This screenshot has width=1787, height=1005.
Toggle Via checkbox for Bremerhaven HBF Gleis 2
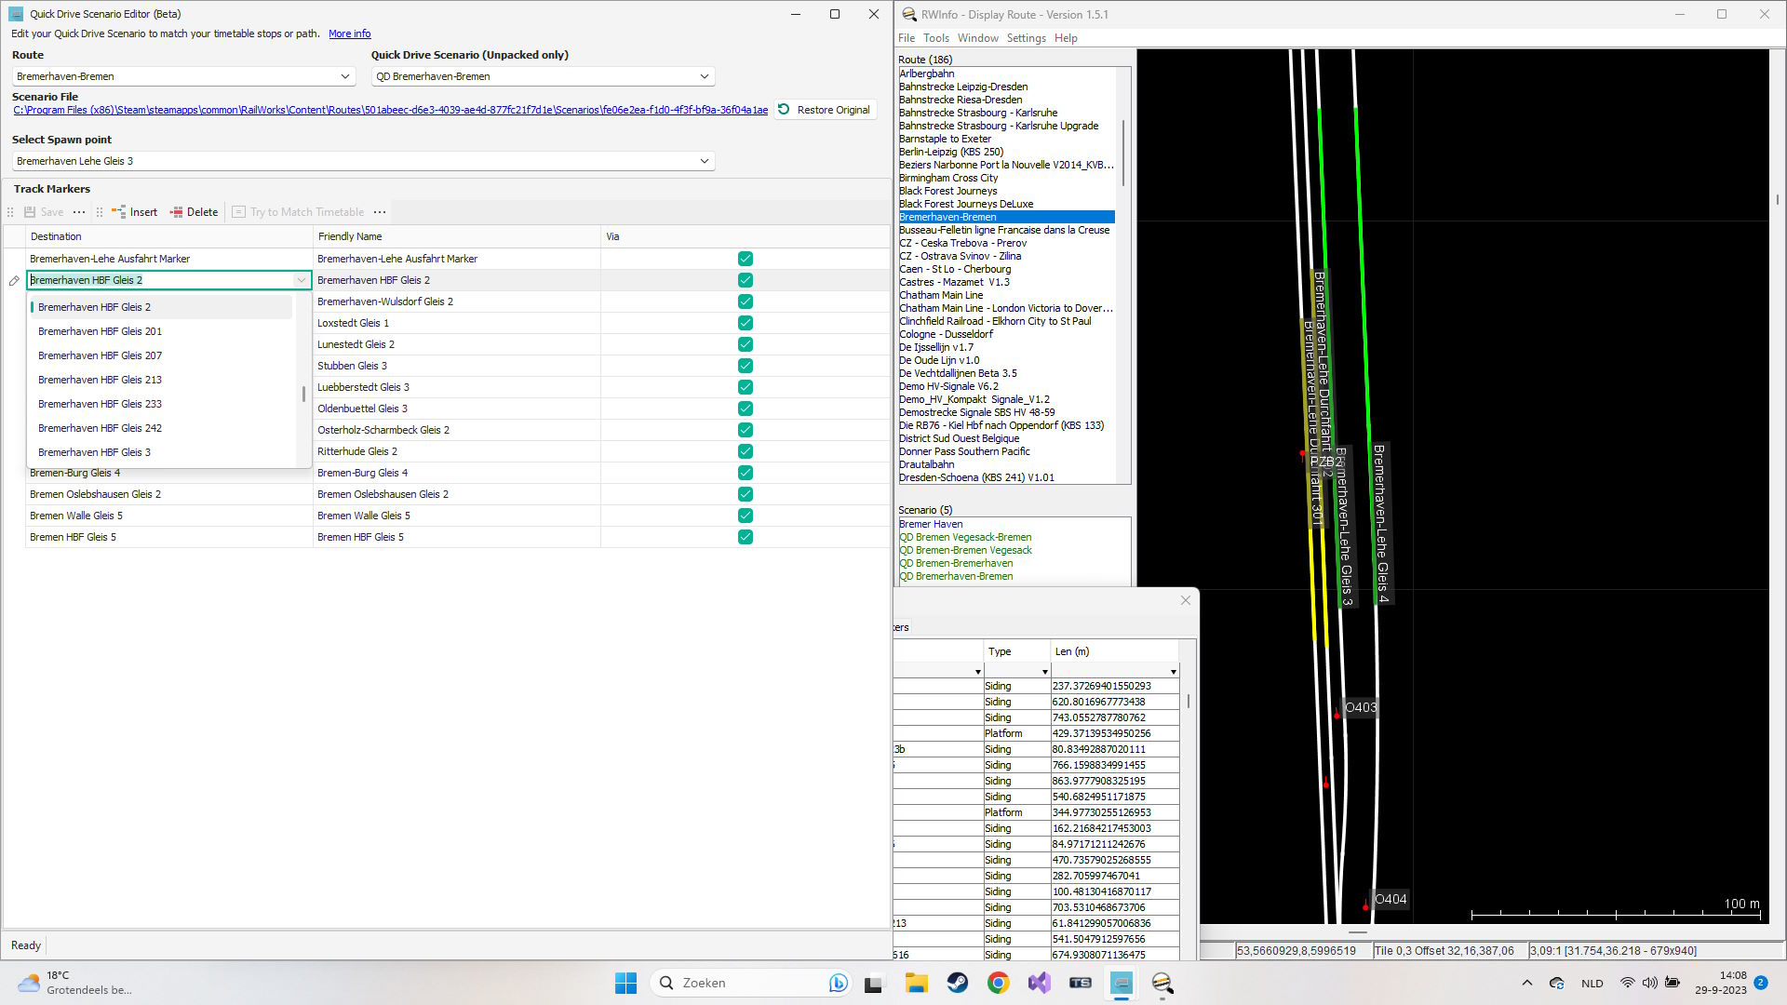[746, 280]
